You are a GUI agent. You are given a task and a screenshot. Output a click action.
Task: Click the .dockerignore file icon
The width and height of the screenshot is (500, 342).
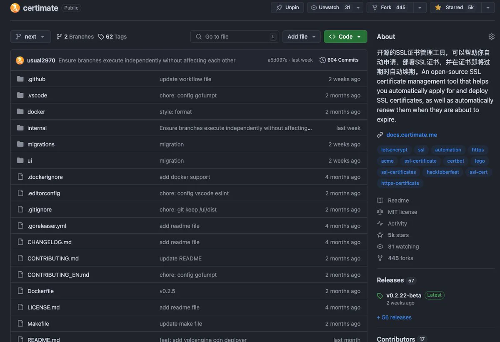click(x=20, y=177)
